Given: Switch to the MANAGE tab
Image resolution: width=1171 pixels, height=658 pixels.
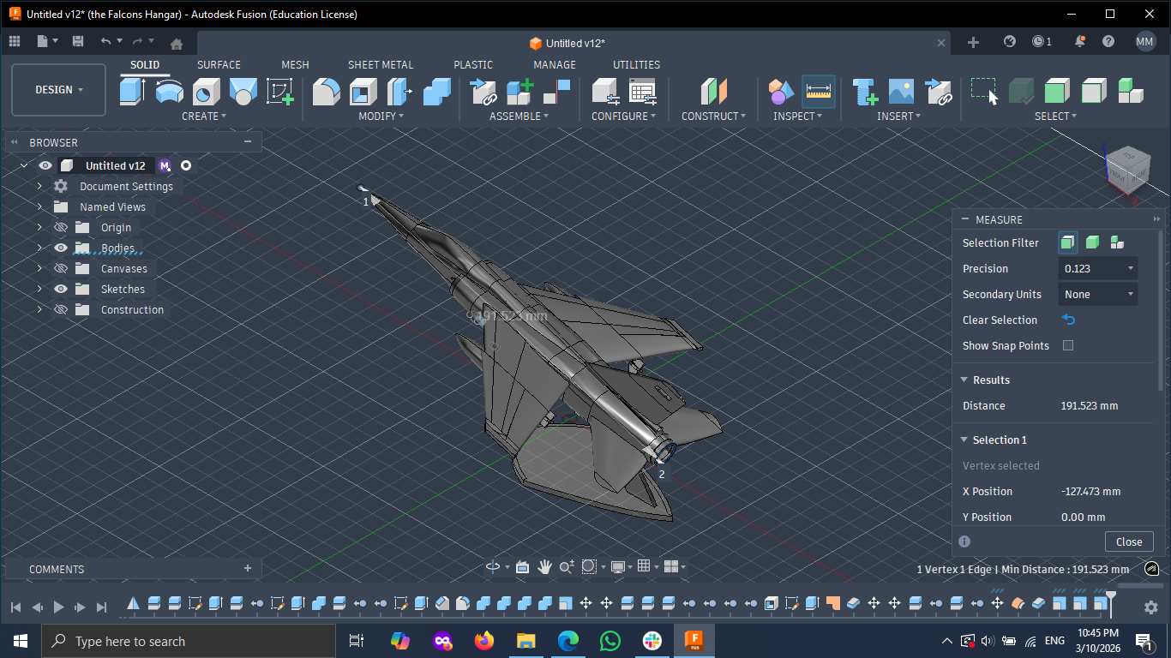Looking at the screenshot, I should click(555, 64).
